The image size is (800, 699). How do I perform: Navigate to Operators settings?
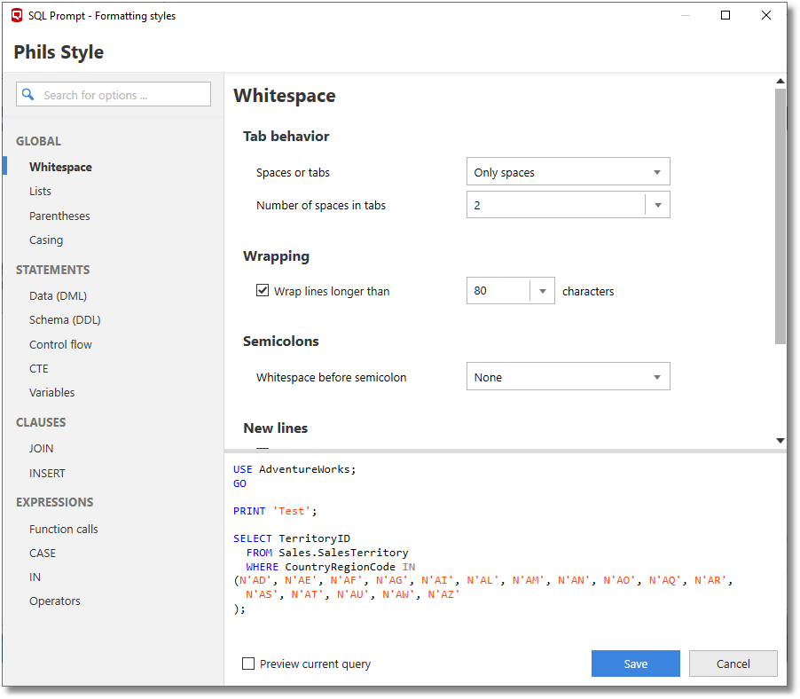click(55, 601)
